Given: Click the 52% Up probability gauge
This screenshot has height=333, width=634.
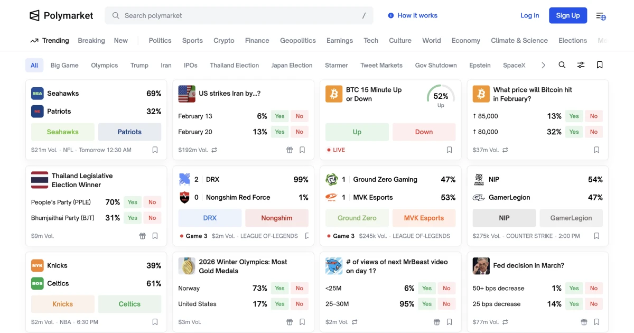Looking at the screenshot, I should (441, 96).
